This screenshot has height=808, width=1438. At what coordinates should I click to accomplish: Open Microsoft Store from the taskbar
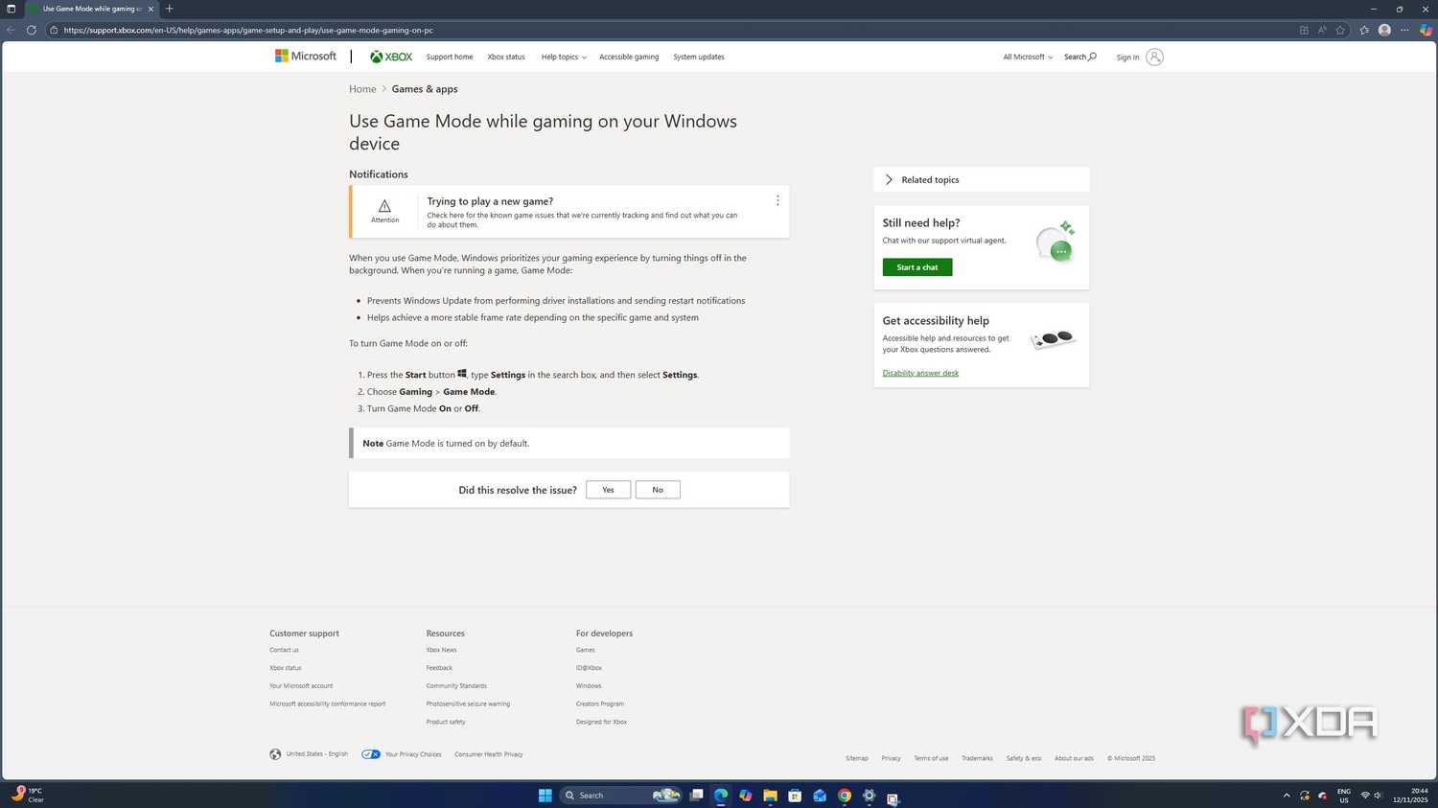pos(795,796)
